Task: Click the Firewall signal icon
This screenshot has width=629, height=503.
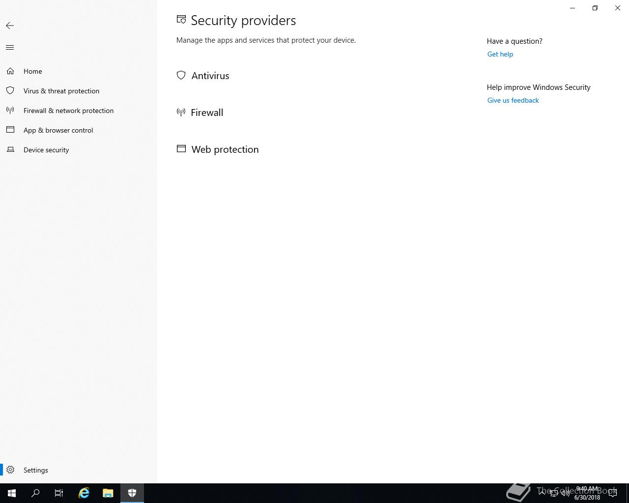Action: (181, 112)
